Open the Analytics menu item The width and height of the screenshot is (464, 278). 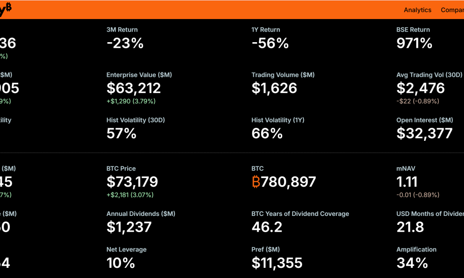(417, 10)
